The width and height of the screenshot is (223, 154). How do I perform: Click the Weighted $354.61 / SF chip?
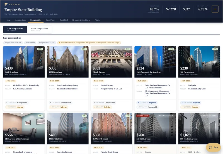[47, 43]
